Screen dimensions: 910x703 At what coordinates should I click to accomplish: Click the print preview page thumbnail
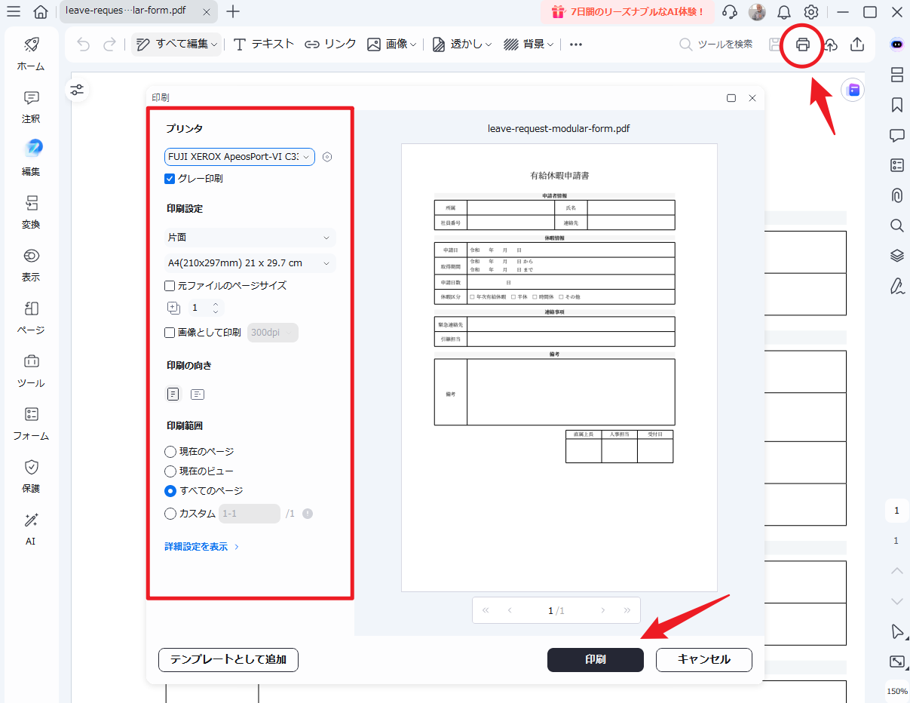(x=559, y=368)
